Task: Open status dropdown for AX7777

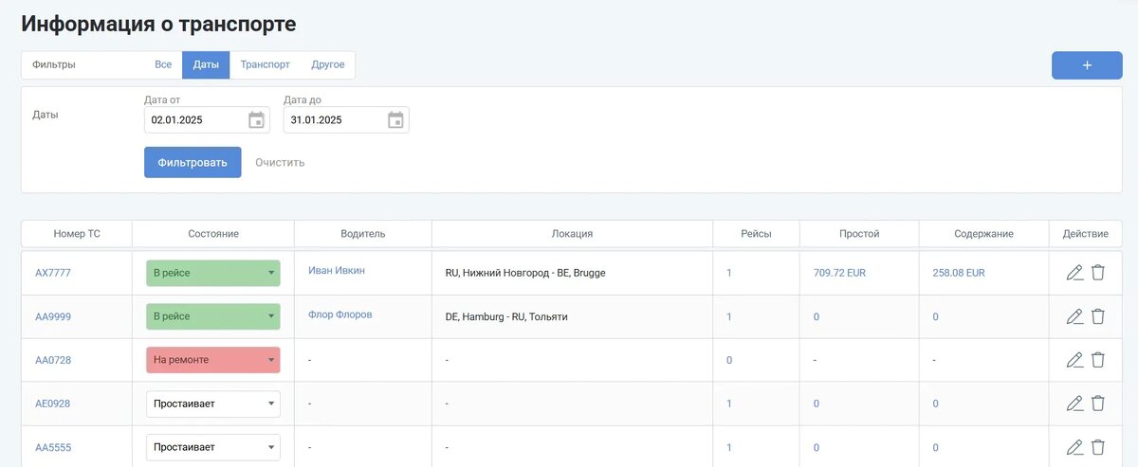Action: click(213, 273)
